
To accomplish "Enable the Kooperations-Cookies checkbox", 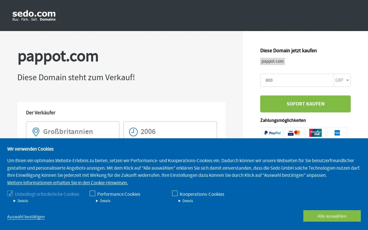I will [175, 193].
